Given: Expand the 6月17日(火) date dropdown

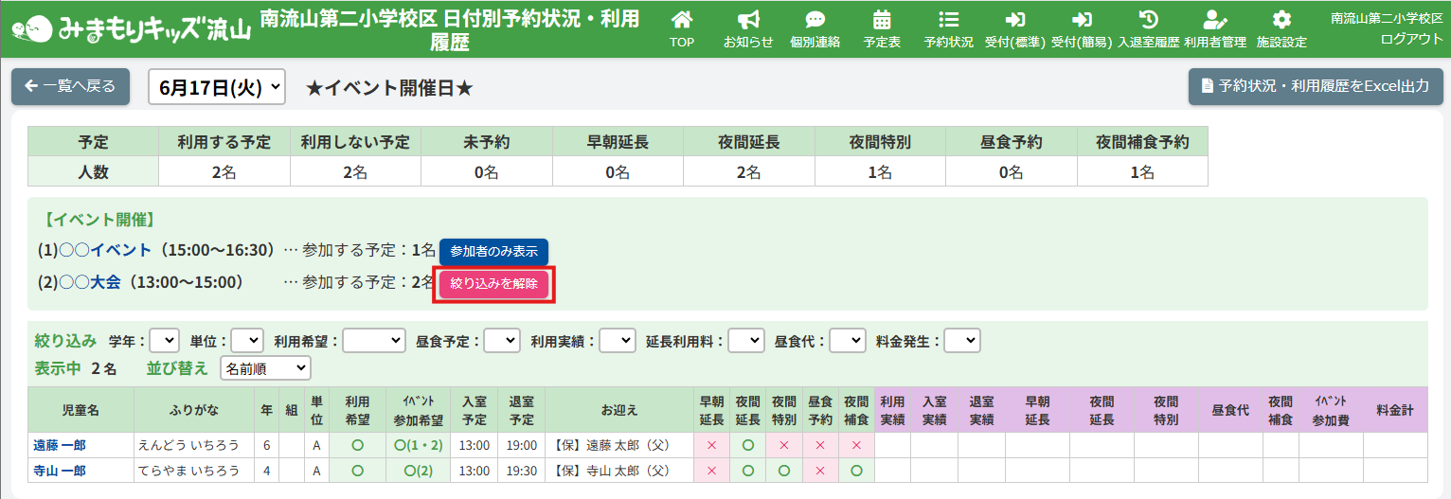Looking at the screenshot, I should 217,87.
